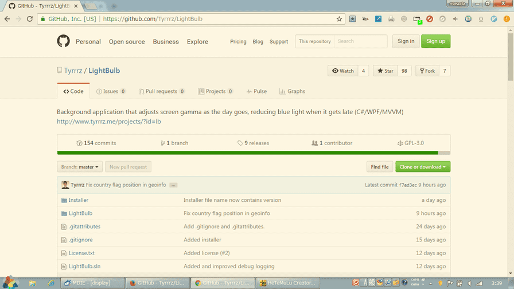Screen dimensions: 514x289
Task: Open Personal in the header navigation
Action: tap(88, 42)
